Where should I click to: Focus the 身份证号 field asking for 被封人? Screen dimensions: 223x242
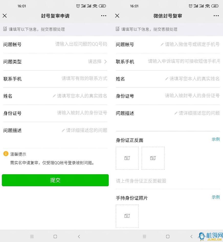click(82, 113)
